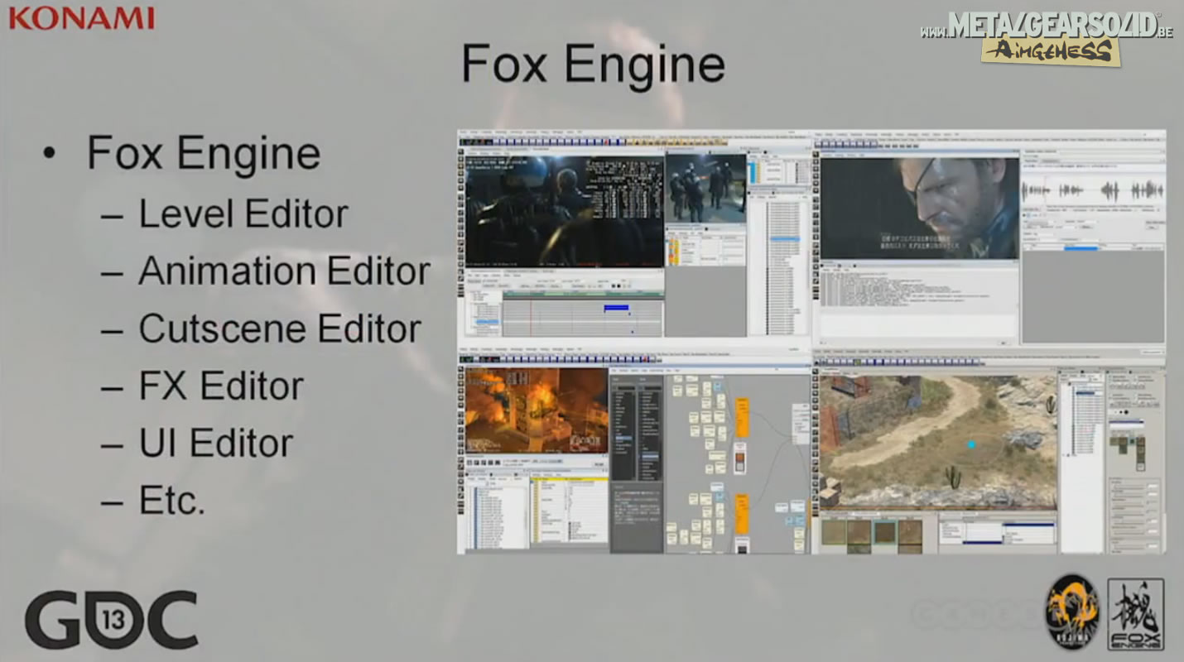Viewport: 1184px width, 662px height.
Task: Select the yellow highlighted row in FX property panel
Action: pos(569,478)
